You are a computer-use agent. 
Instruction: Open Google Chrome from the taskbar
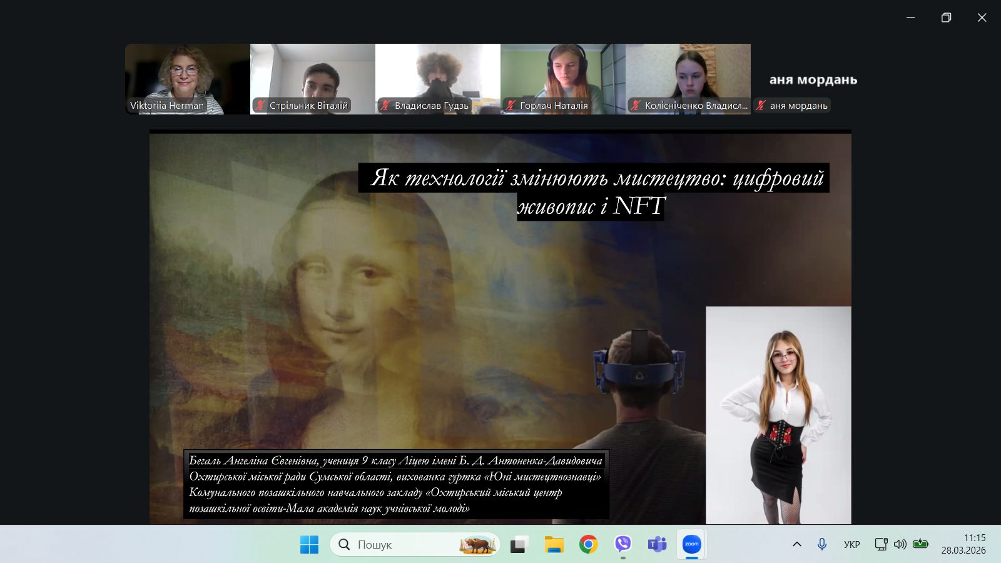click(x=588, y=544)
